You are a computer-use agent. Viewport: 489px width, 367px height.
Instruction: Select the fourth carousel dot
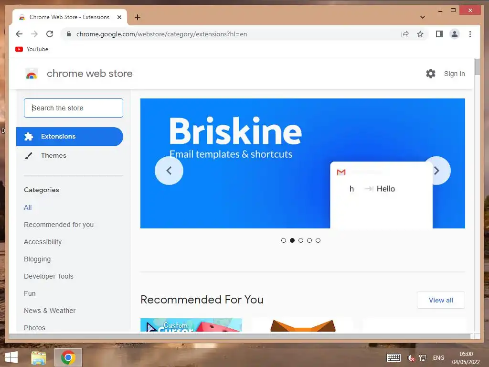(309, 240)
